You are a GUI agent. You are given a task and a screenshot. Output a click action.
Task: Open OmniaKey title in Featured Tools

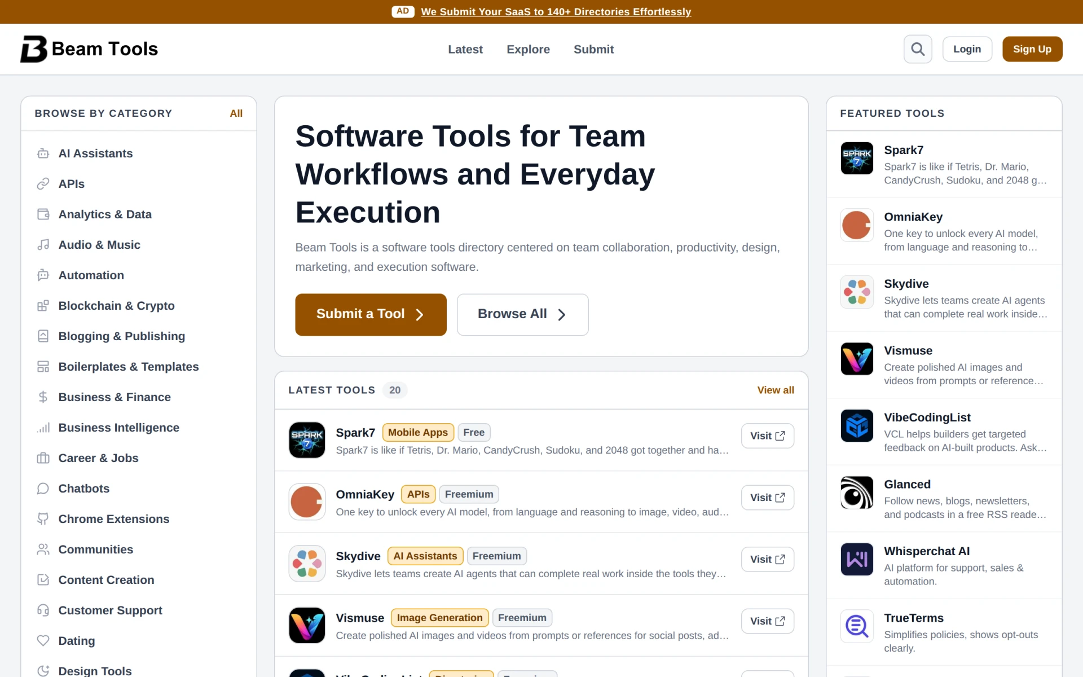click(x=913, y=217)
